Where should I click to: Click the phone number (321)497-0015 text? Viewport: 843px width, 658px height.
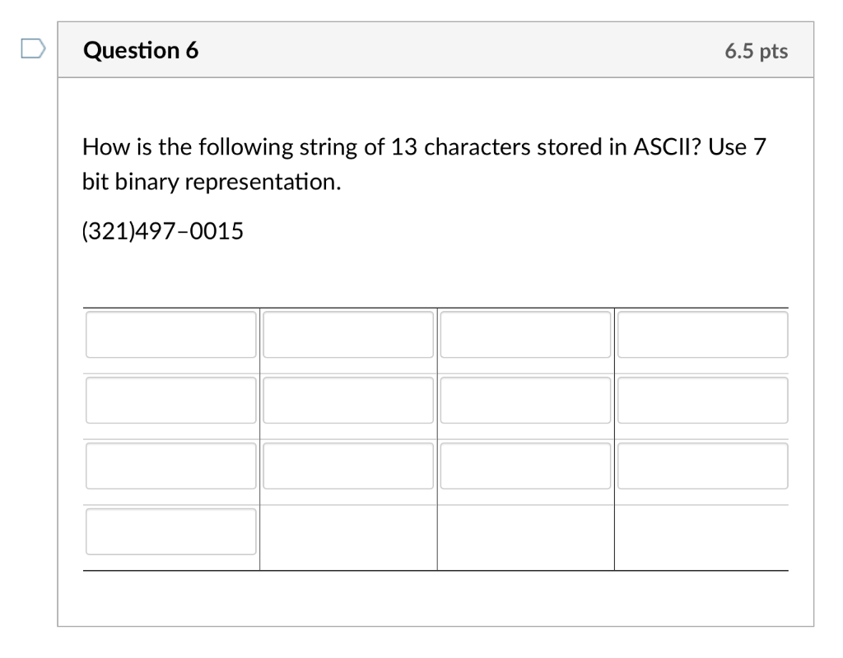click(161, 230)
